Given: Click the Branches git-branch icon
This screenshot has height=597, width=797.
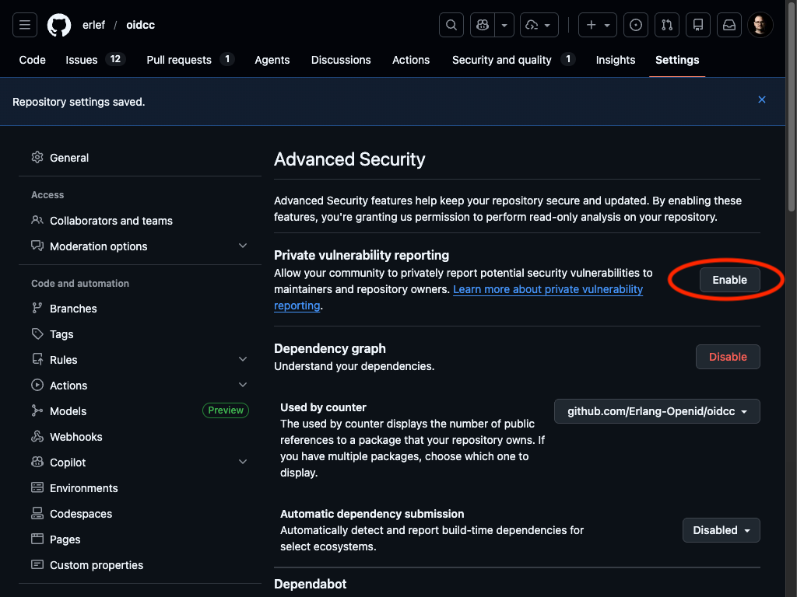Looking at the screenshot, I should [37, 308].
